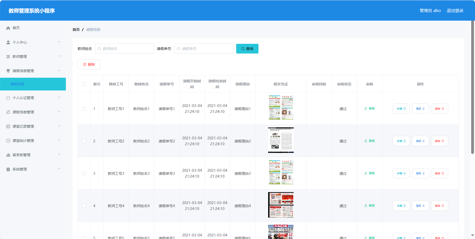This screenshot has width=475, height=239.
Task: Open the 教师管理 sidebar label
Action: (20, 57)
